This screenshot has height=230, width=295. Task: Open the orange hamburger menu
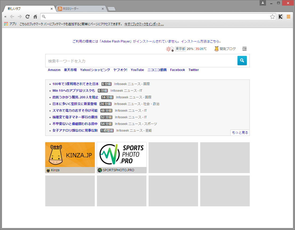pyautogui.click(x=288, y=16)
